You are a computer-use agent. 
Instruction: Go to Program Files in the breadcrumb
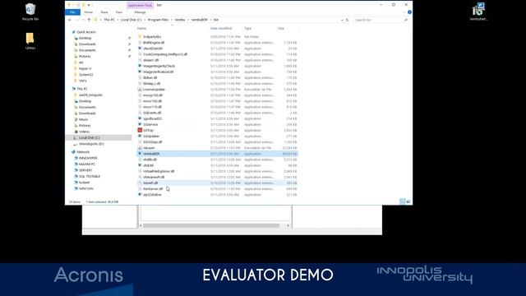(x=158, y=20)
